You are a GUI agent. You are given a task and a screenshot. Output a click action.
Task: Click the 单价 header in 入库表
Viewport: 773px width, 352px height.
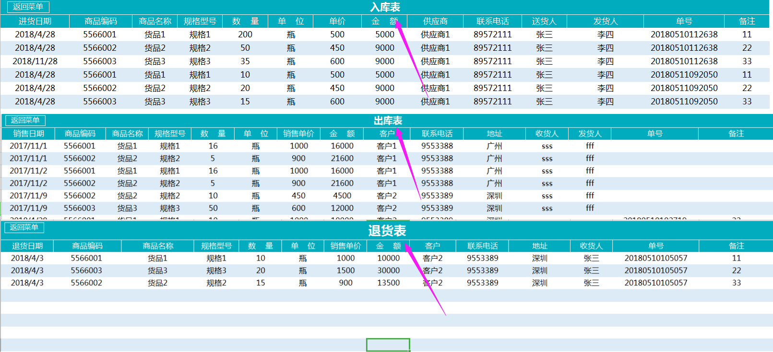(337, 21)
